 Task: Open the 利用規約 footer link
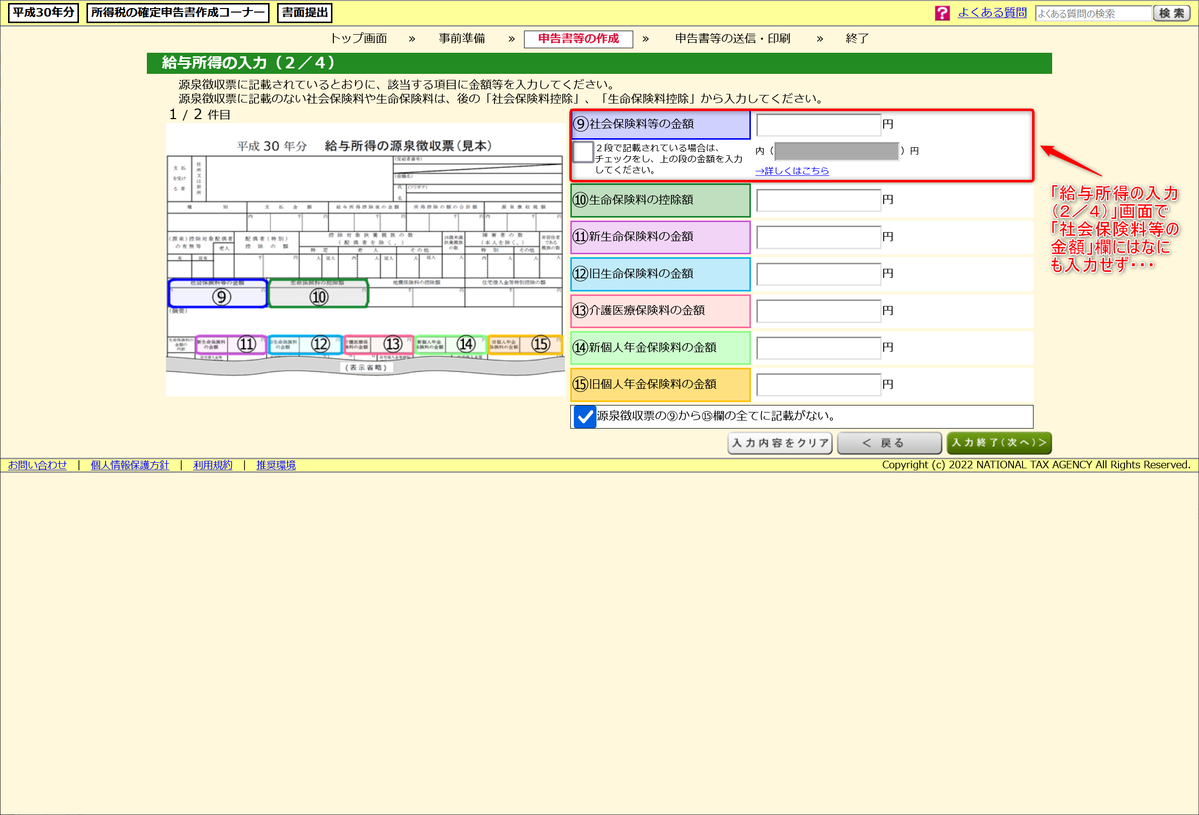click(x=213, y=465)
